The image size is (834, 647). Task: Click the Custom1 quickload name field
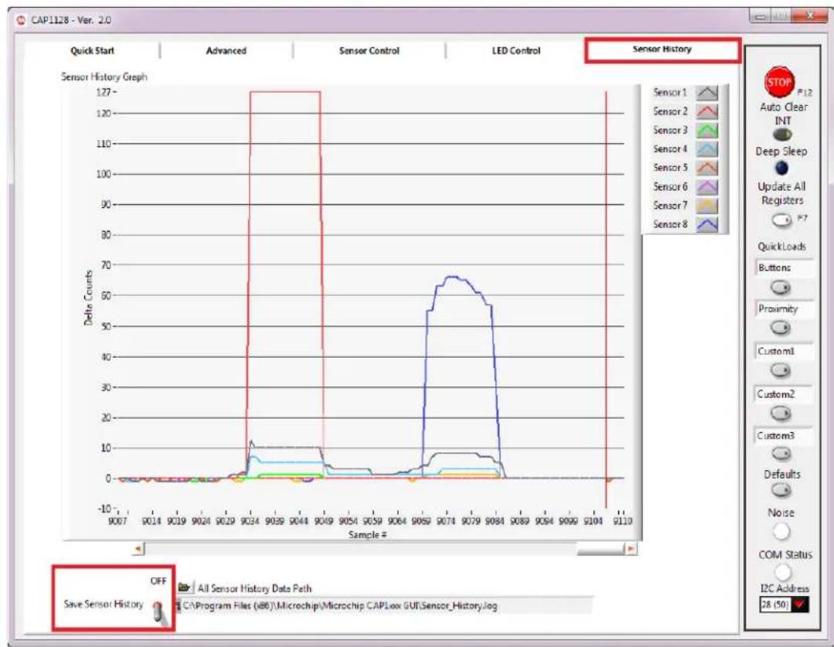783,351
